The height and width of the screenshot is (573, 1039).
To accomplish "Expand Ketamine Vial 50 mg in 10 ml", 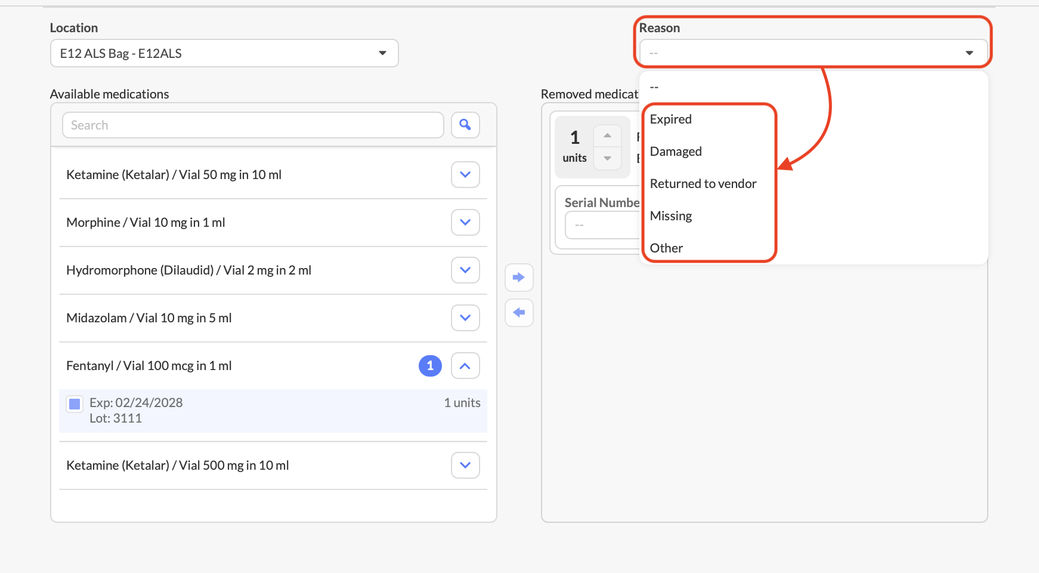I will pyautogui.click(x=465, y=175).
